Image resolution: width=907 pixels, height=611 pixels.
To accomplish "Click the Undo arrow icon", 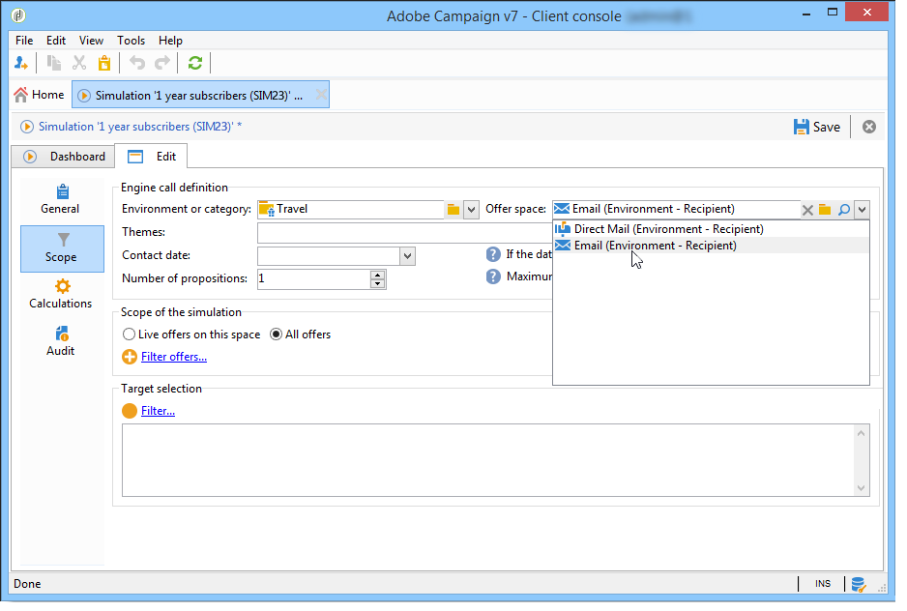I will click(137, 63).
